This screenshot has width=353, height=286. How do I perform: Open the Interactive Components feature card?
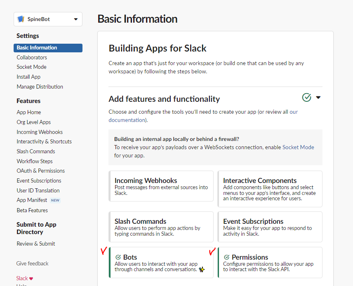(x=270, y=189)
